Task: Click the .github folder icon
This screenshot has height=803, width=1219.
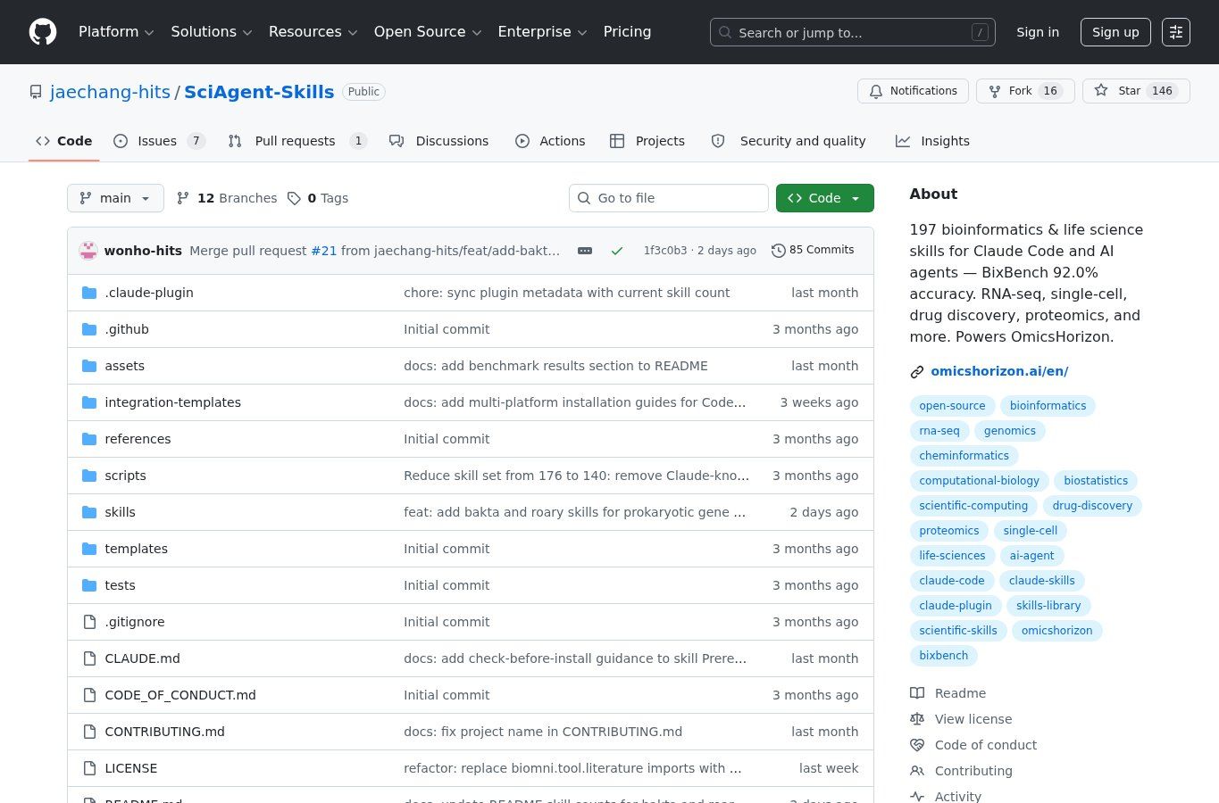Action: click(89, 329)
